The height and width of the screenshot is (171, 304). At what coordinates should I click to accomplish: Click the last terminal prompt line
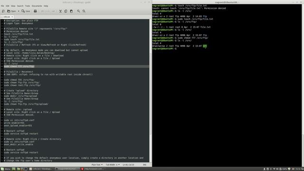click(x=164, y=49)
